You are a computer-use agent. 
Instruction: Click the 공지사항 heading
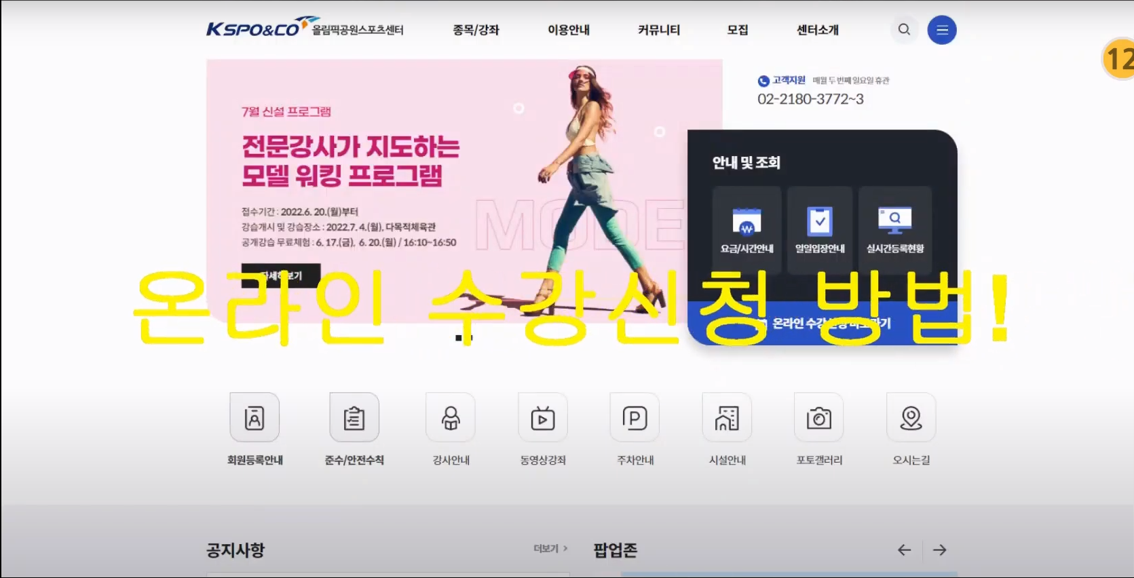pos(235,550)
